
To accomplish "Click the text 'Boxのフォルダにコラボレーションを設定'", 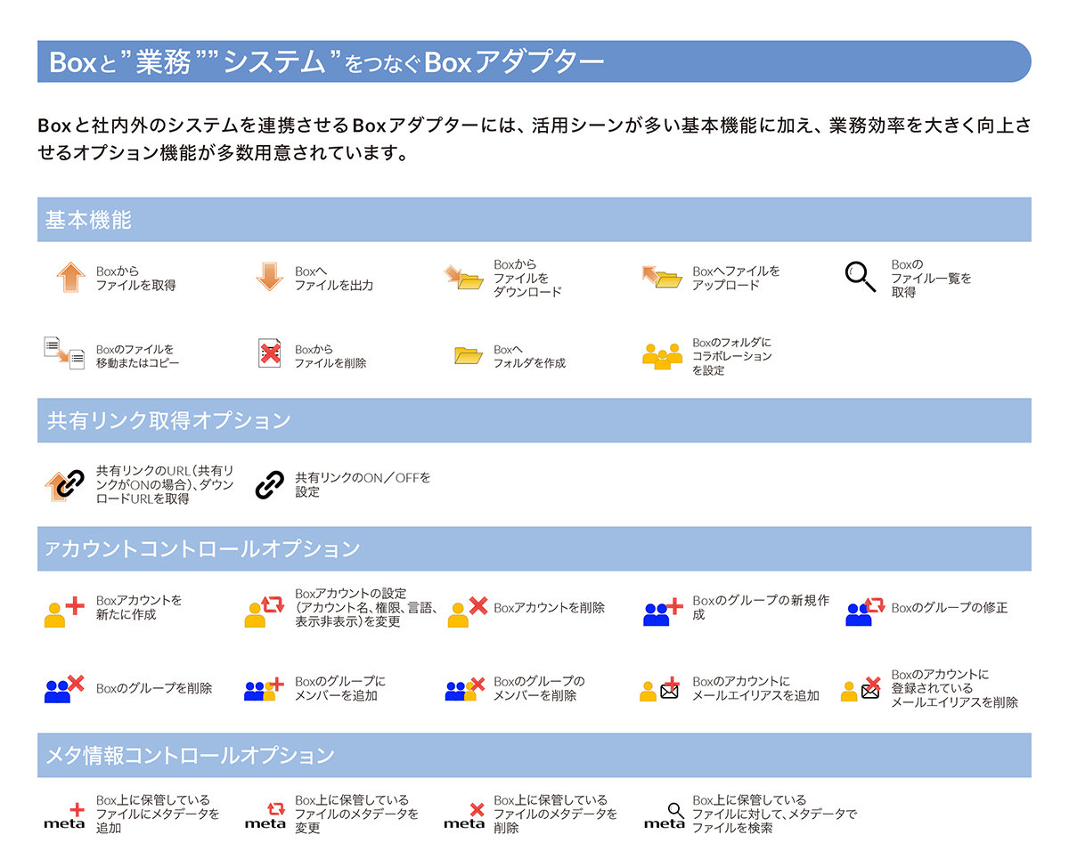I will (732, 356).
